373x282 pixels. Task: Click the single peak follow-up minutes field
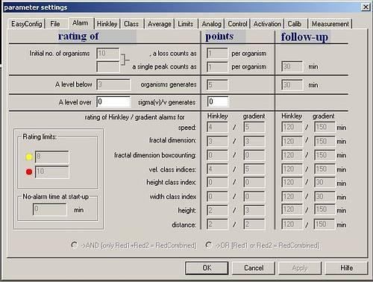pyautogui.click(x=292, y=66)
